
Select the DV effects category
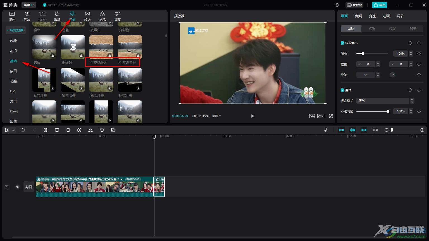(13, 91)
